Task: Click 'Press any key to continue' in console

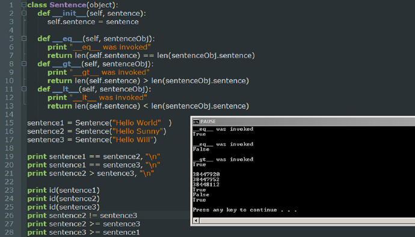Action: coord(235,210)
